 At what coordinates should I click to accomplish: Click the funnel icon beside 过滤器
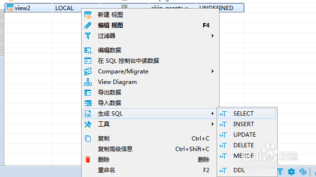[88, 36]
